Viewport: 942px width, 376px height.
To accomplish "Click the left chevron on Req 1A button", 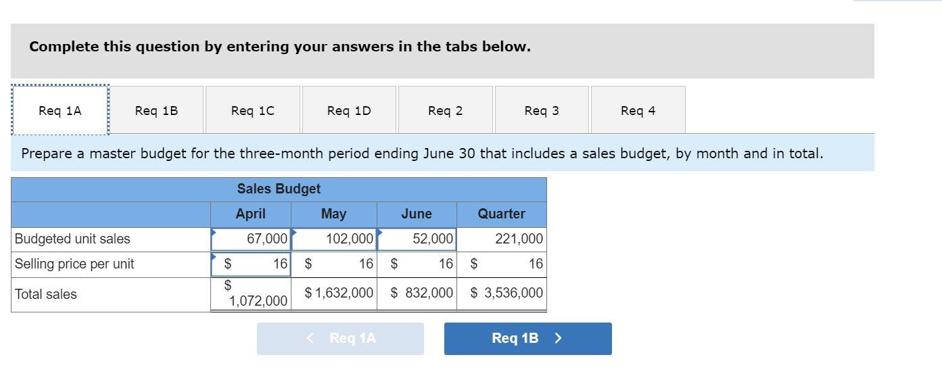I will pos(310,338).
